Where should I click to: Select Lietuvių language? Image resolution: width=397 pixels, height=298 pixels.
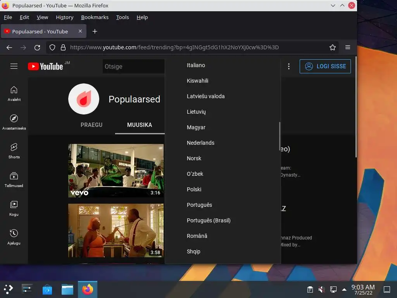point(223,112)
